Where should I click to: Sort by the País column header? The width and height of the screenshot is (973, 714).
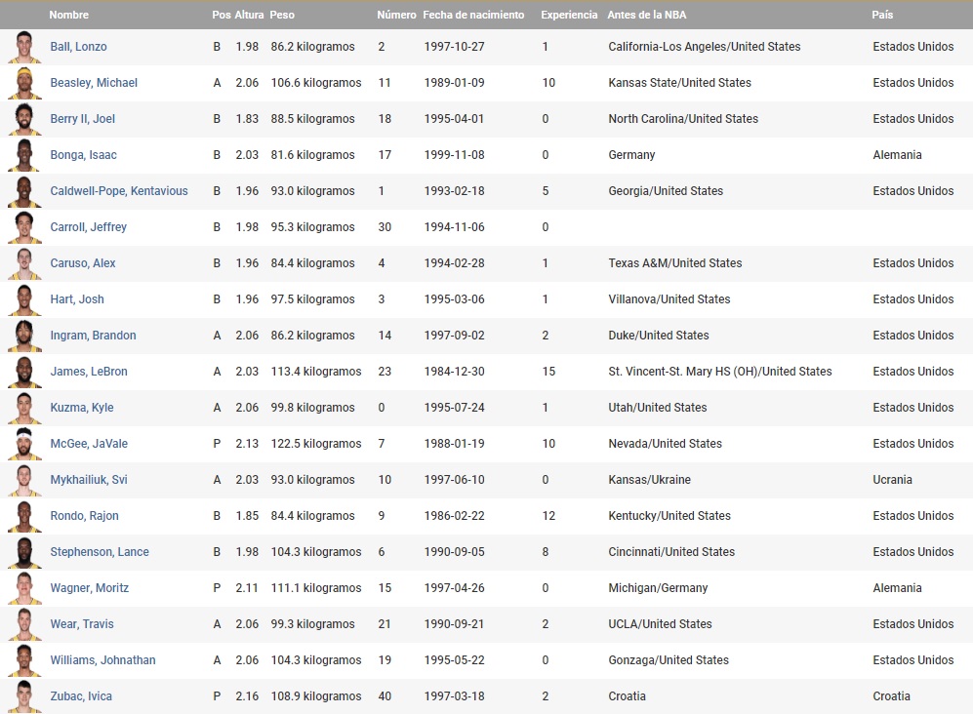[x=882, y=15]
